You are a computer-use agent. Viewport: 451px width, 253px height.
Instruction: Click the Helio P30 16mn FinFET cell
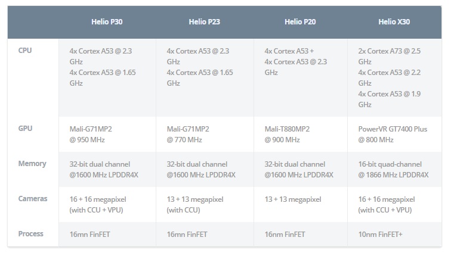coord(89,235)
